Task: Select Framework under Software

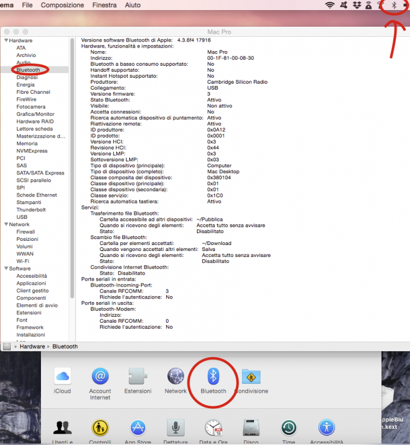Action: click(x=30, y=328)
